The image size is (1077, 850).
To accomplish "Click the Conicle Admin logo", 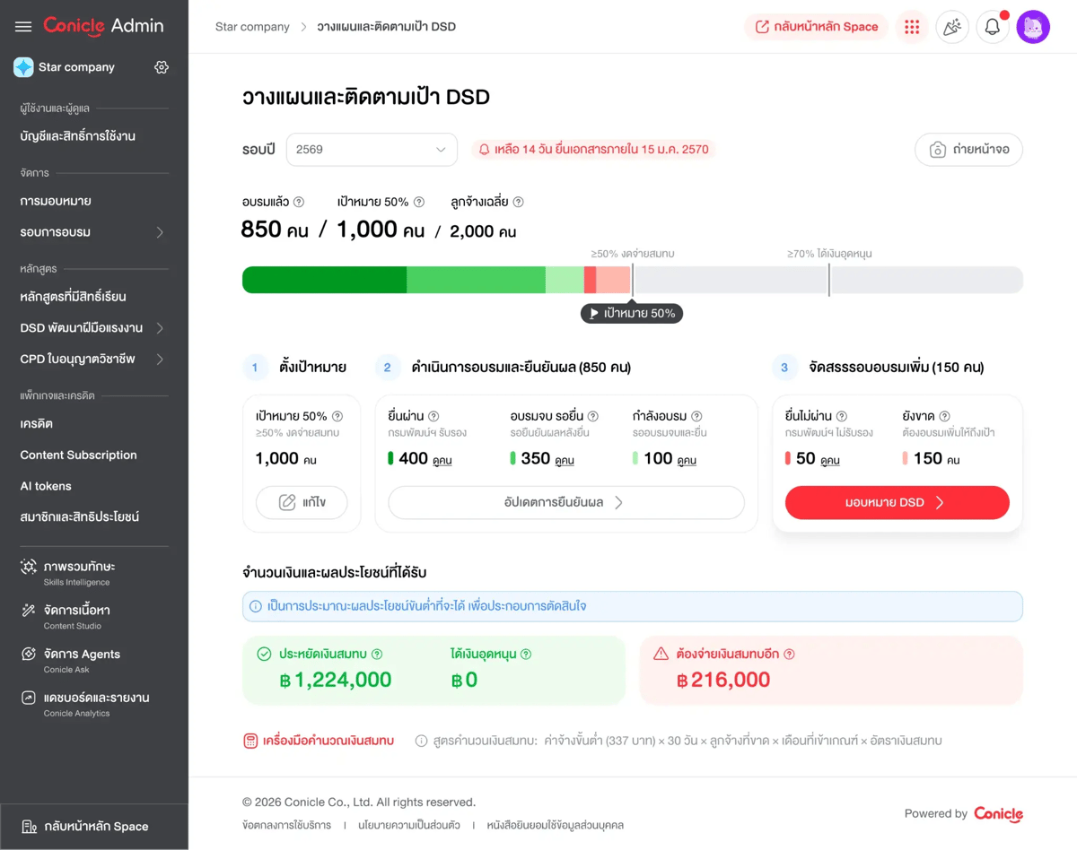I will click(x=103, y=26).
